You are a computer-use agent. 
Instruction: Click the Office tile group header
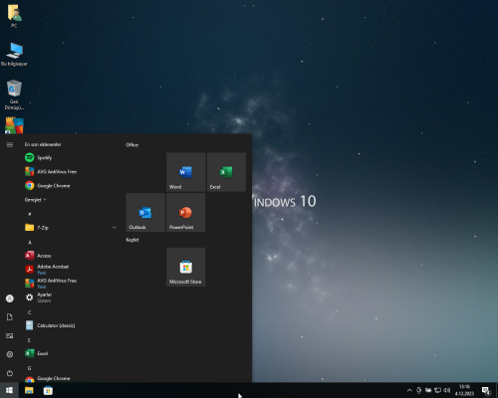(131, 144)
